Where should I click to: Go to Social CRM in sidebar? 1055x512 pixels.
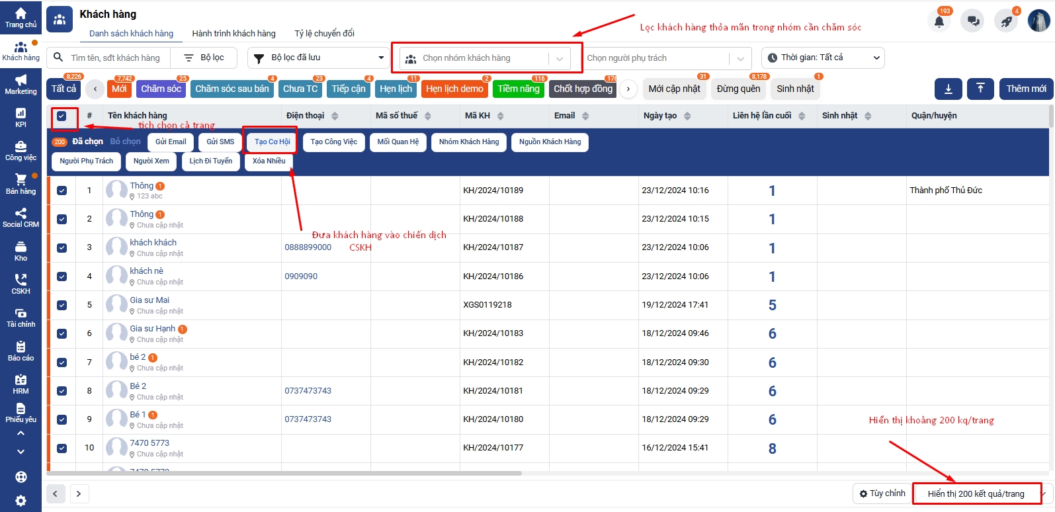pos(21,218)
